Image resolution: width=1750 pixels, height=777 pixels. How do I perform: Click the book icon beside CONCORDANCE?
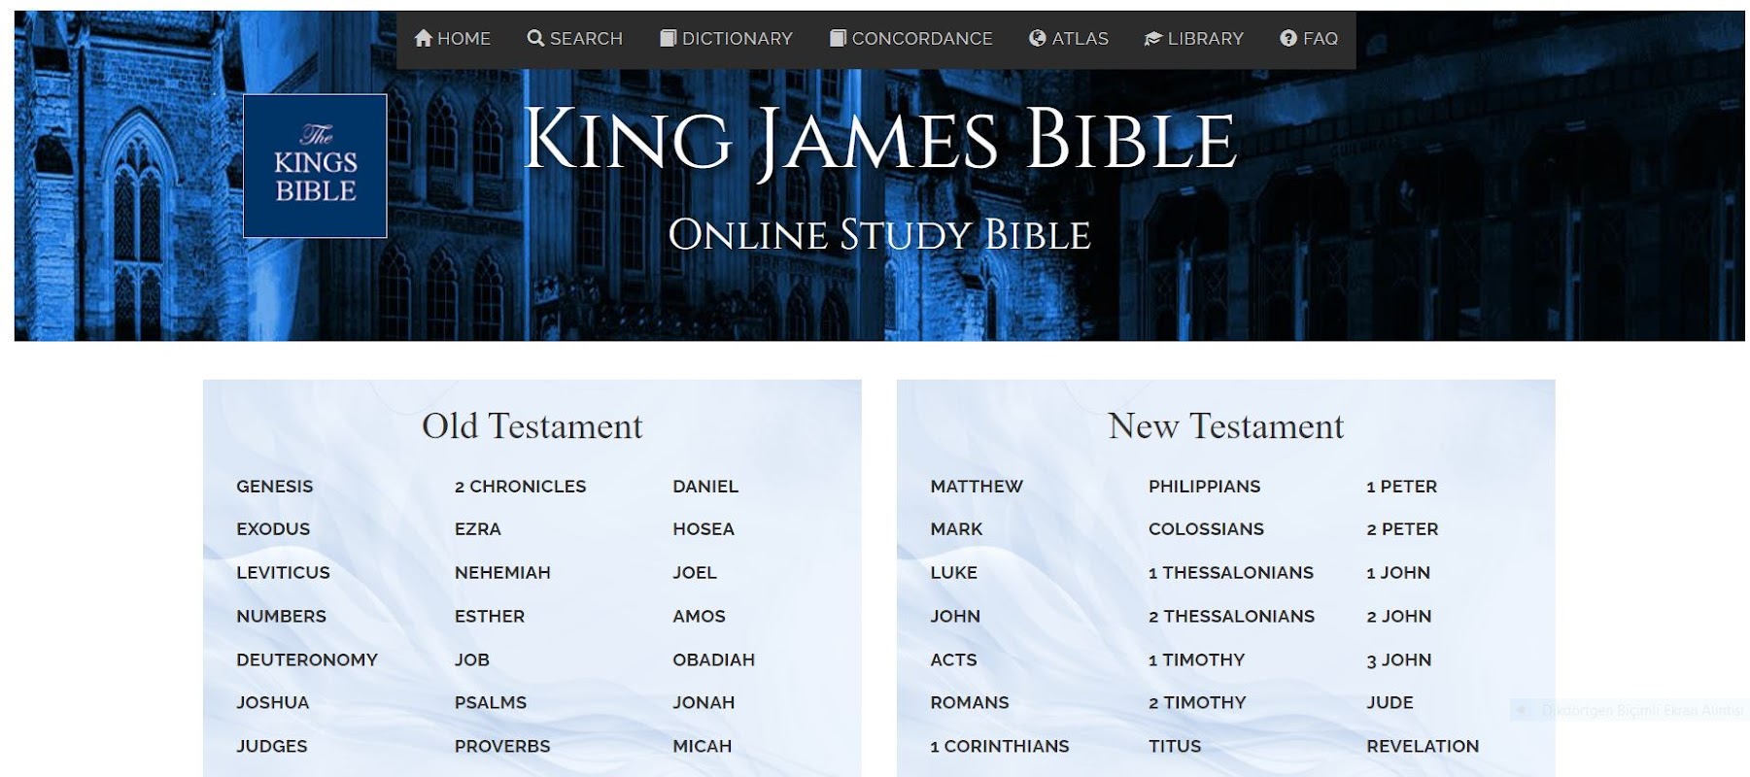pyautogui.click(x=838, y=38)
